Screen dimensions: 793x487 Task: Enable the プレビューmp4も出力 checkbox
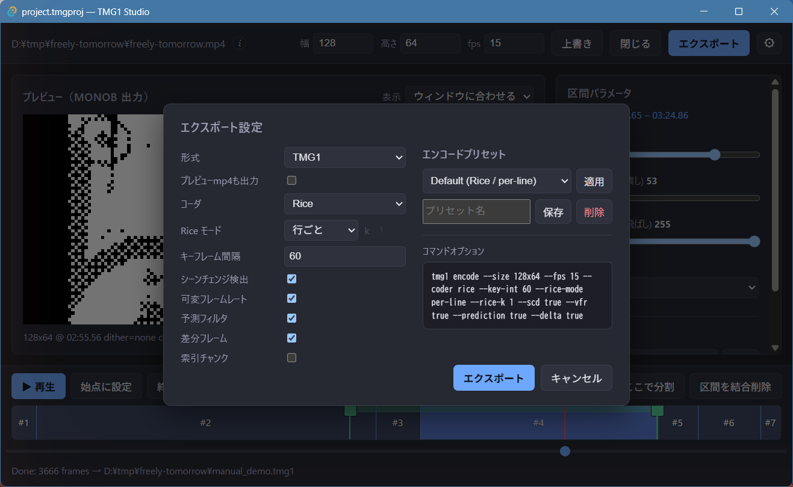pyautogui.click(x=292, y=180)
